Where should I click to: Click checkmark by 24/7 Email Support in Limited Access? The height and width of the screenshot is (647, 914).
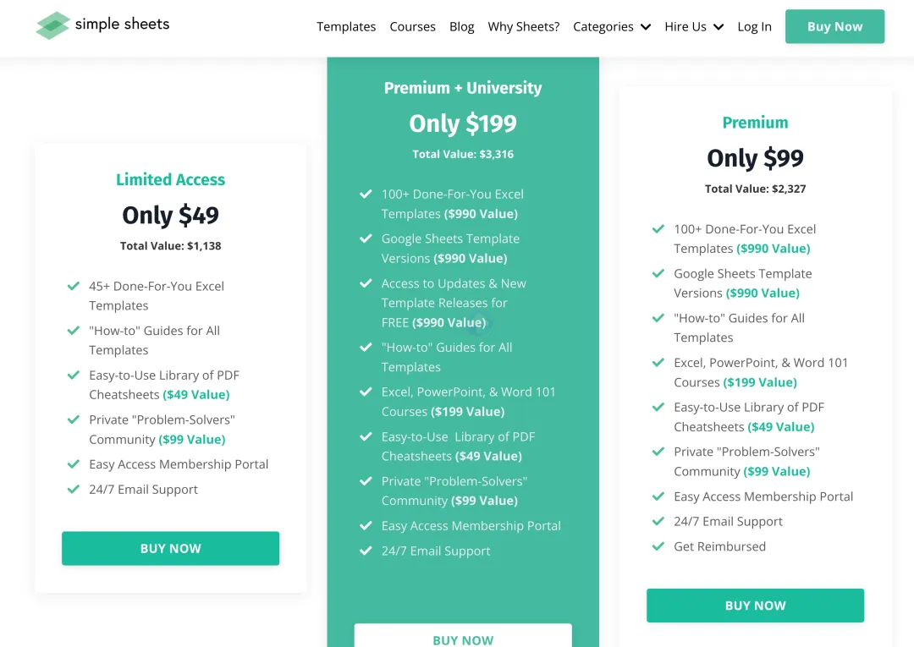click(x=74, y=489)
